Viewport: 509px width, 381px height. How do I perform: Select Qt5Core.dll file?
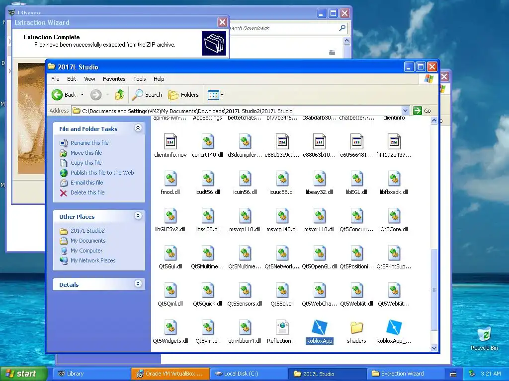point(394,216)
